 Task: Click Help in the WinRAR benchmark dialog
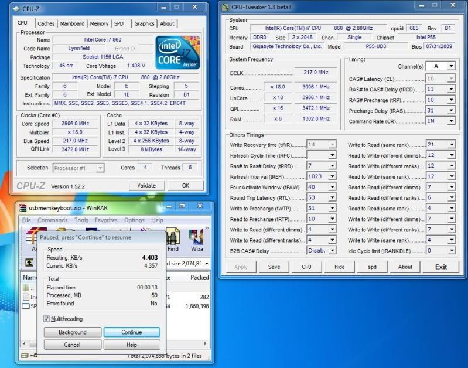(132, 345)
